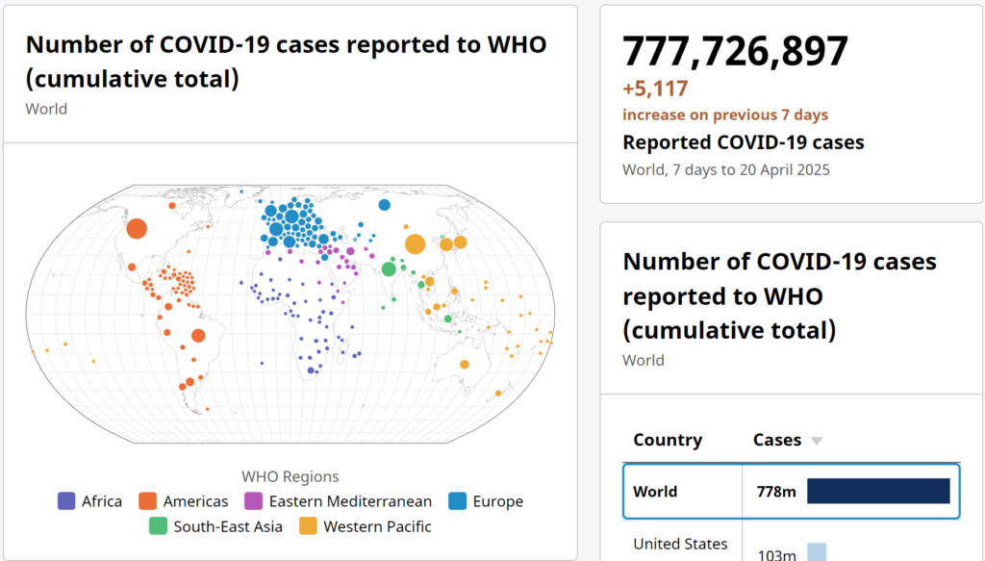The image size is (985, 561).
Task: Toggle the Africa legend color swatch
Action: click(66, 500)
